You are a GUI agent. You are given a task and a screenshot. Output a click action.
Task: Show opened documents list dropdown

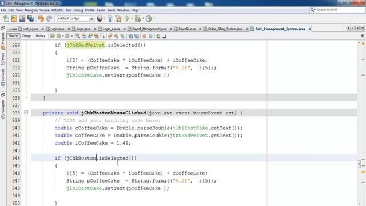pyautogui.click(x=357, y=29)
